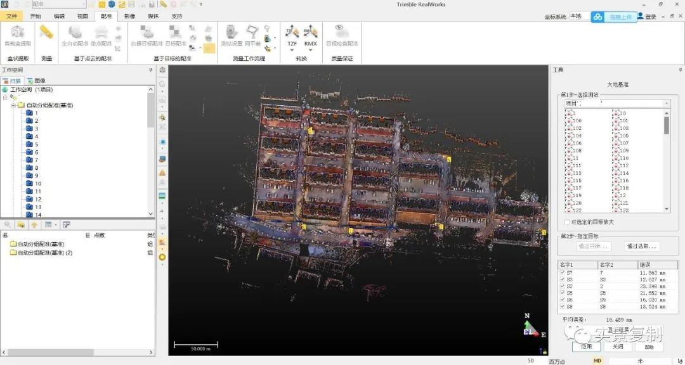
Task: Uncheck the S8 target row checkbox
Action: tap(562, 307)
